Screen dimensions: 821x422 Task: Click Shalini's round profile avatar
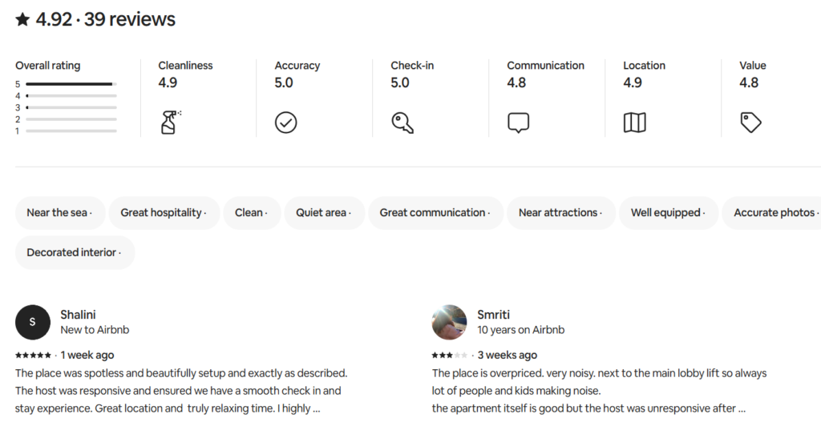[x=32, y=322]
